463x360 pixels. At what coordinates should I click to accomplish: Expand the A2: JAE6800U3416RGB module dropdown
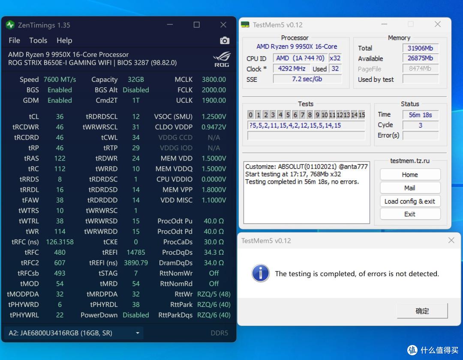click(74, 333)
